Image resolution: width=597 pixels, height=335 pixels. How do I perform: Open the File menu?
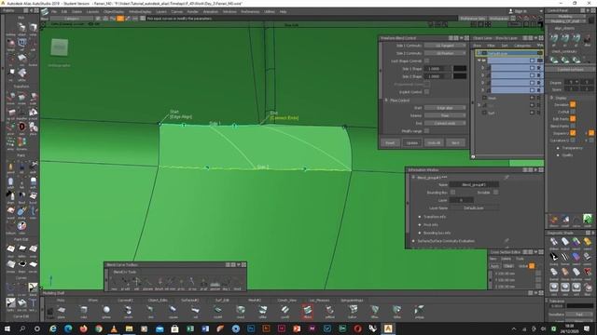point(54,12)
